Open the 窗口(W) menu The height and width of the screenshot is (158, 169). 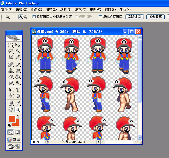click(x=110, y=10)
